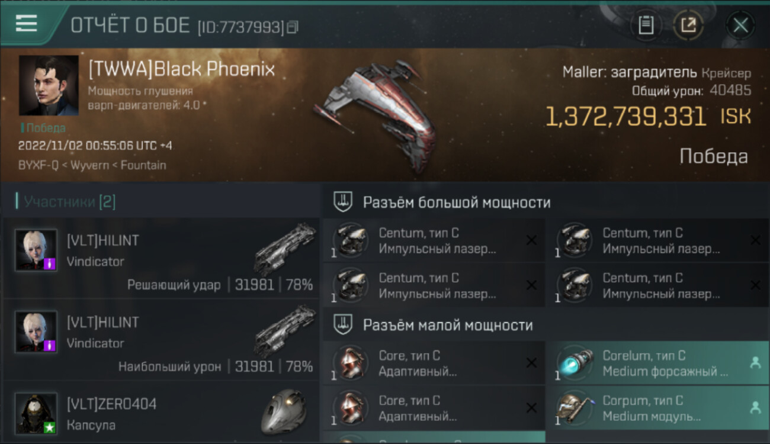Viewport: 770px width, 444px height.
Task: Click the [TWWA]Black Phoenix pilot name
Action: click(x=181, y=69)
